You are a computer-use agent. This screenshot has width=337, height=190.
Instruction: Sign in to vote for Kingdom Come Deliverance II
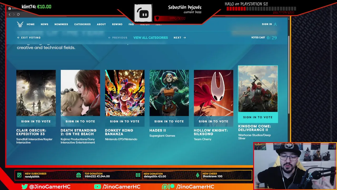point(258,117)
